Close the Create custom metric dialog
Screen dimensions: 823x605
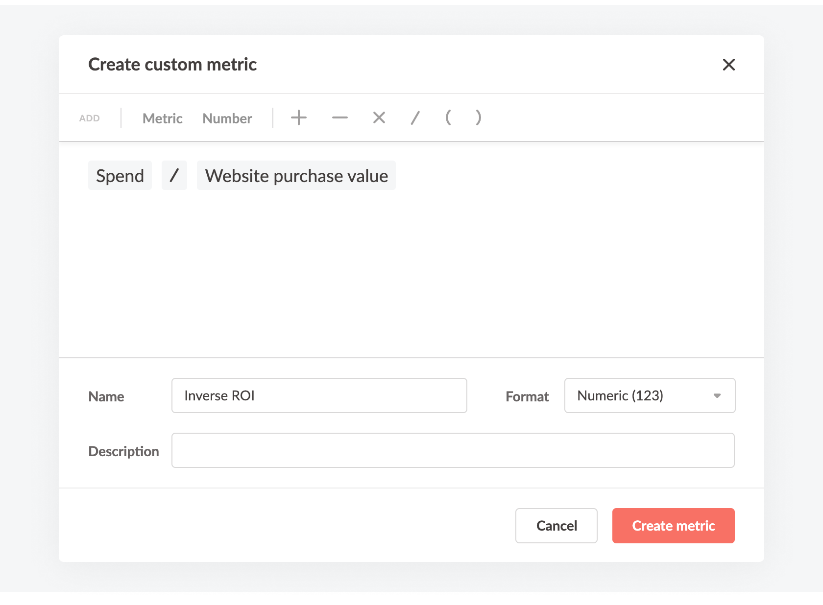point(728,65)
